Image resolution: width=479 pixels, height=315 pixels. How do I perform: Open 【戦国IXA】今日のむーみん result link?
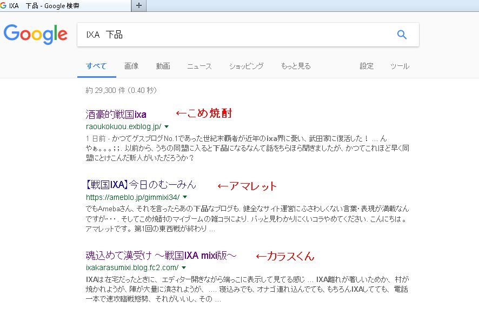click(x=141, y=184)
